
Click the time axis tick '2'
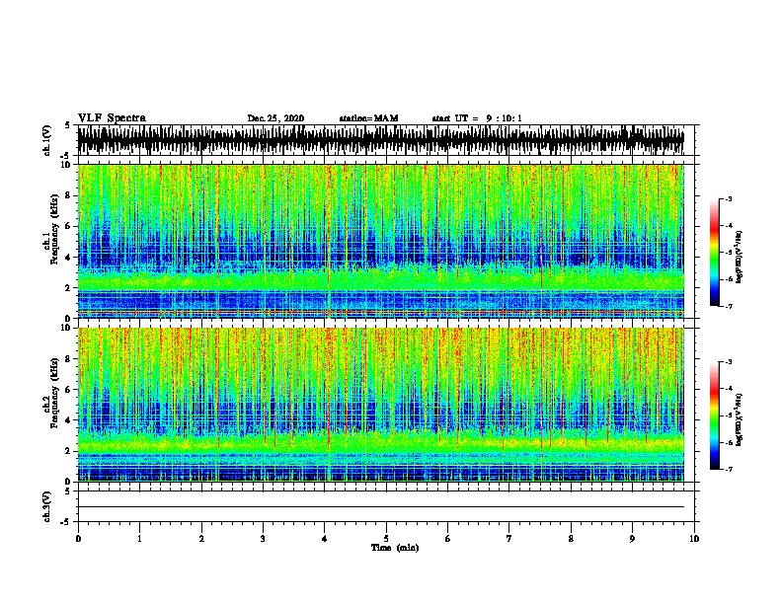click(201, 539)
